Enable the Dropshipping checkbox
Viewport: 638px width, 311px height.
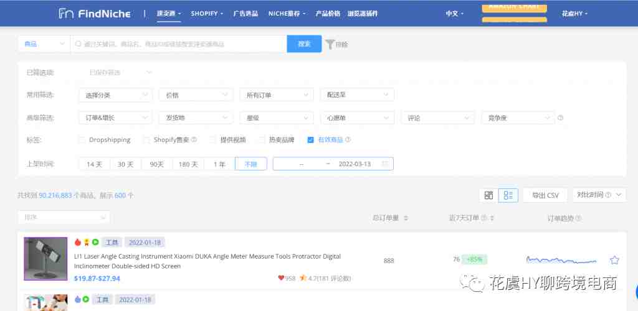tap(82, 140)
